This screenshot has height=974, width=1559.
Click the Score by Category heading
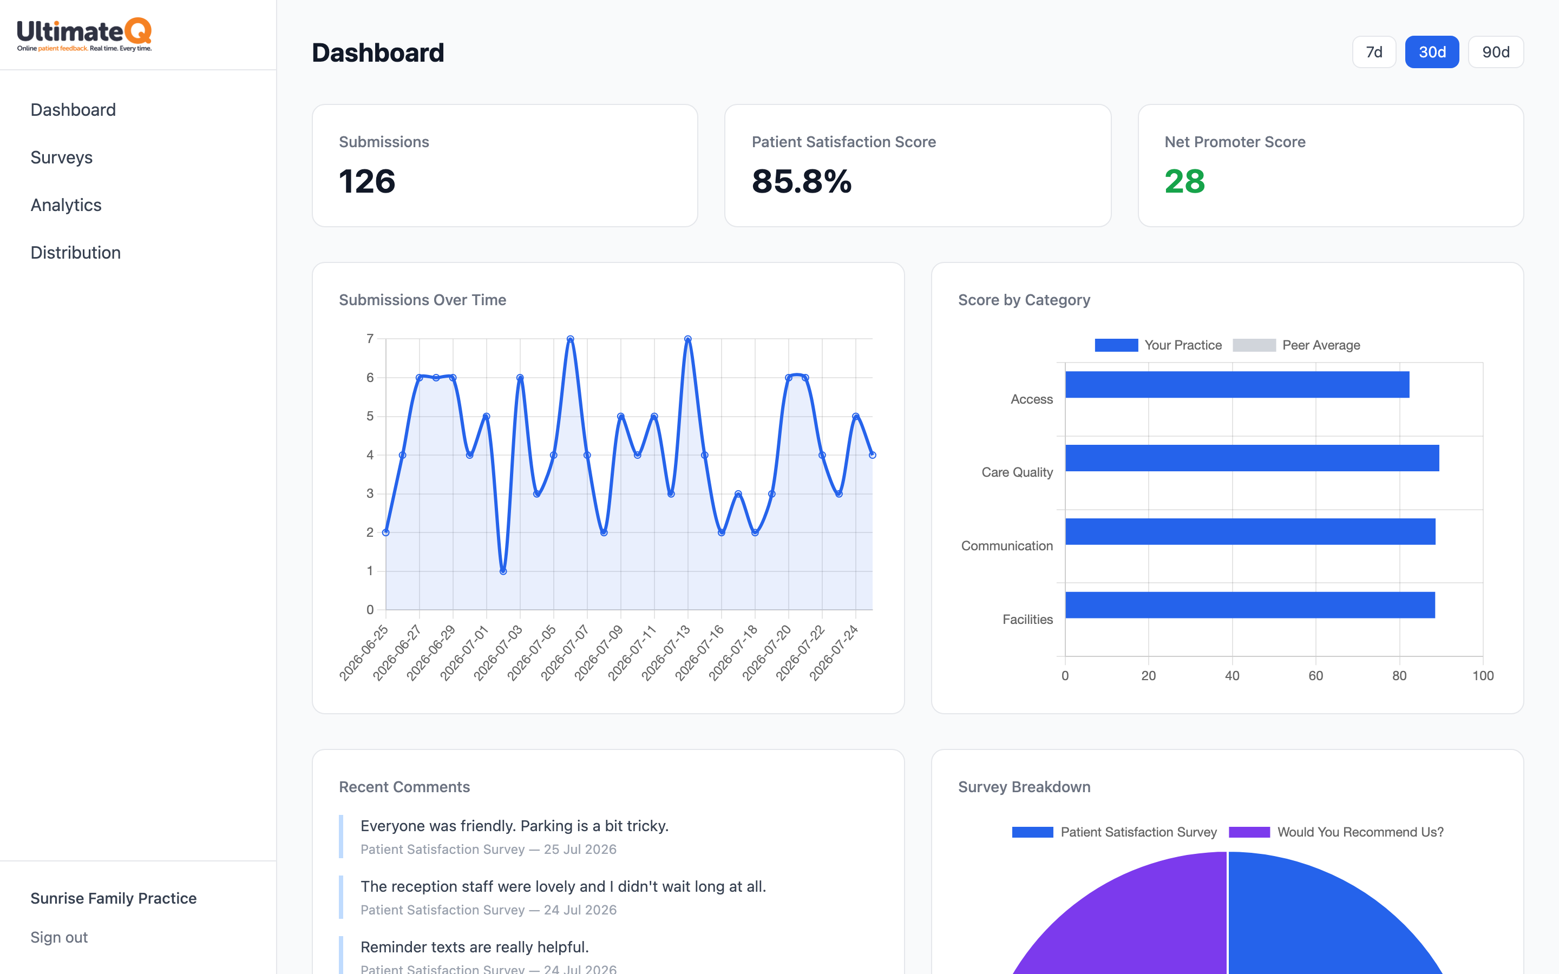pyautogui.click(x=1024, y=300)
